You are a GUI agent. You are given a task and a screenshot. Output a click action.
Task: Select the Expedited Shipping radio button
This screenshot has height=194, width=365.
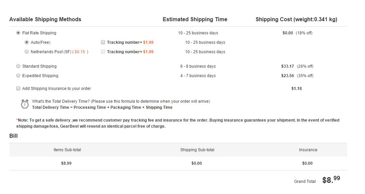(x=18, y=75)
